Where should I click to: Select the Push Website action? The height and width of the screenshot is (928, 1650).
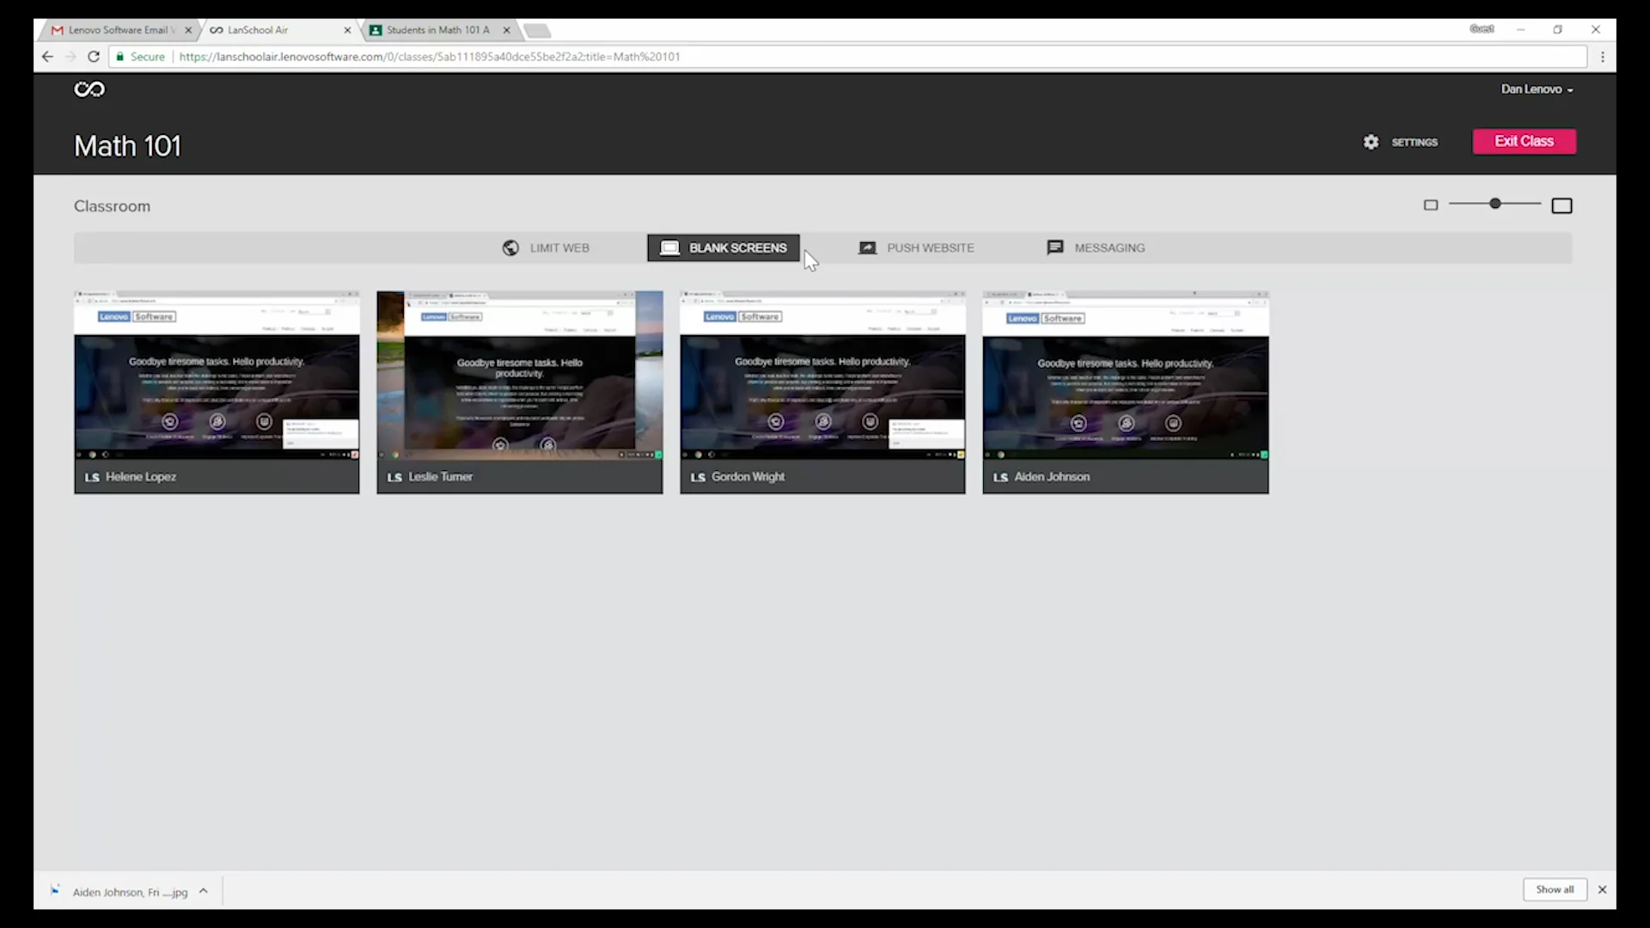pos(916,247)
